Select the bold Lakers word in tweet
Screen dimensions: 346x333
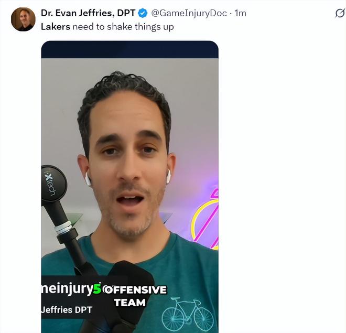[x=56, y=27]
